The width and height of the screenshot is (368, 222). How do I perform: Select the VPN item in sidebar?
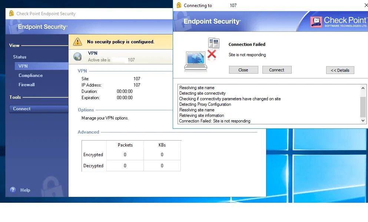pos(42,66)
